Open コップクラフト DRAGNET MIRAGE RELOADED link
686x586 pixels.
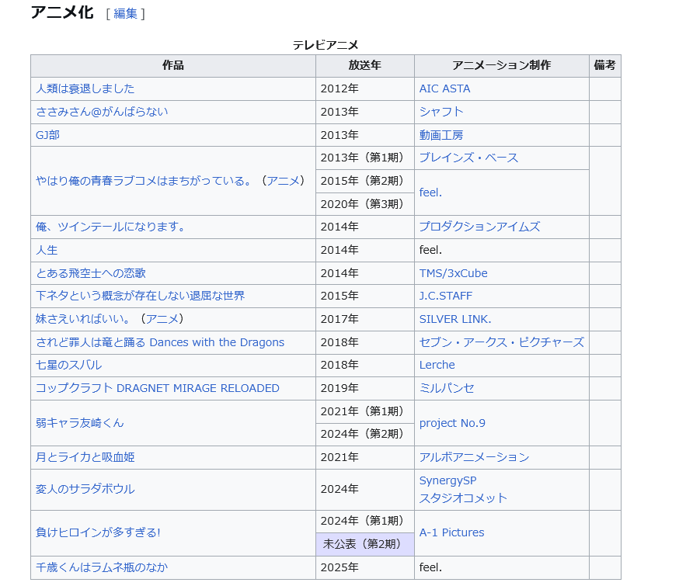pos(157,388)
